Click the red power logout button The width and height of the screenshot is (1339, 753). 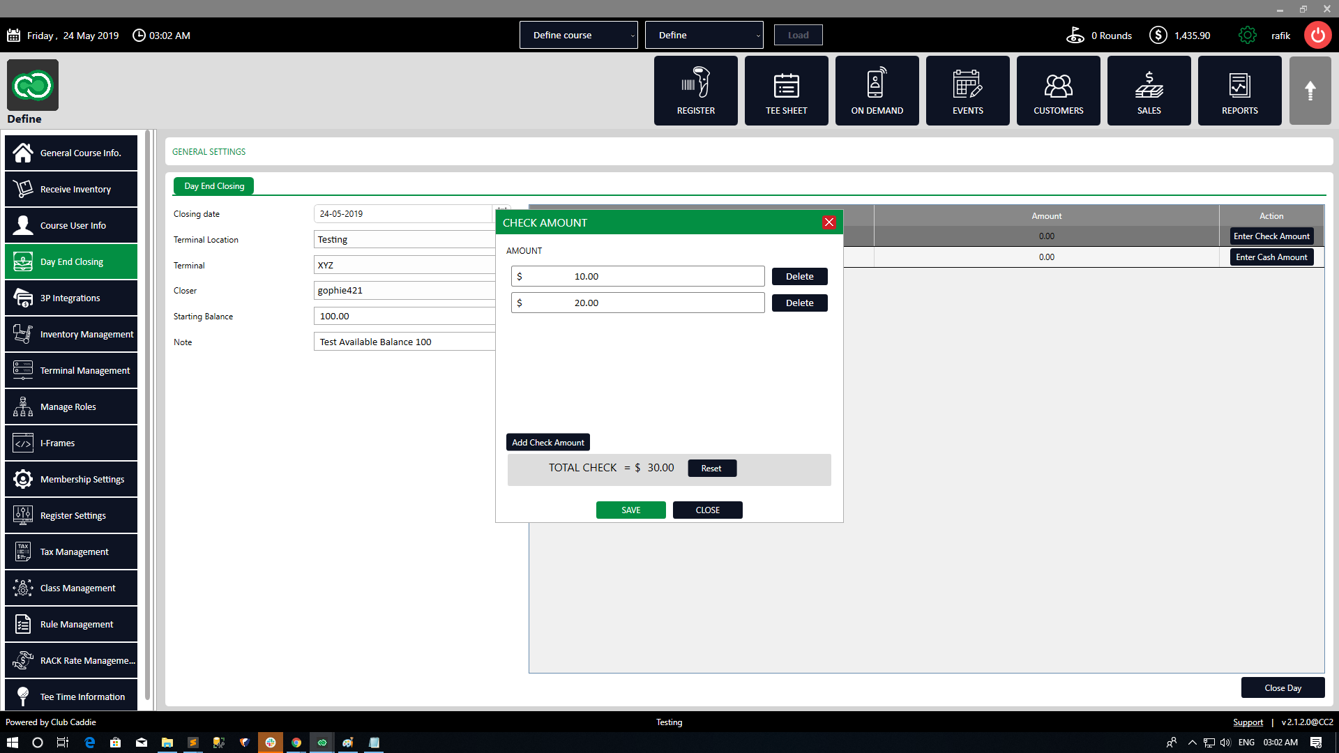1317,35
